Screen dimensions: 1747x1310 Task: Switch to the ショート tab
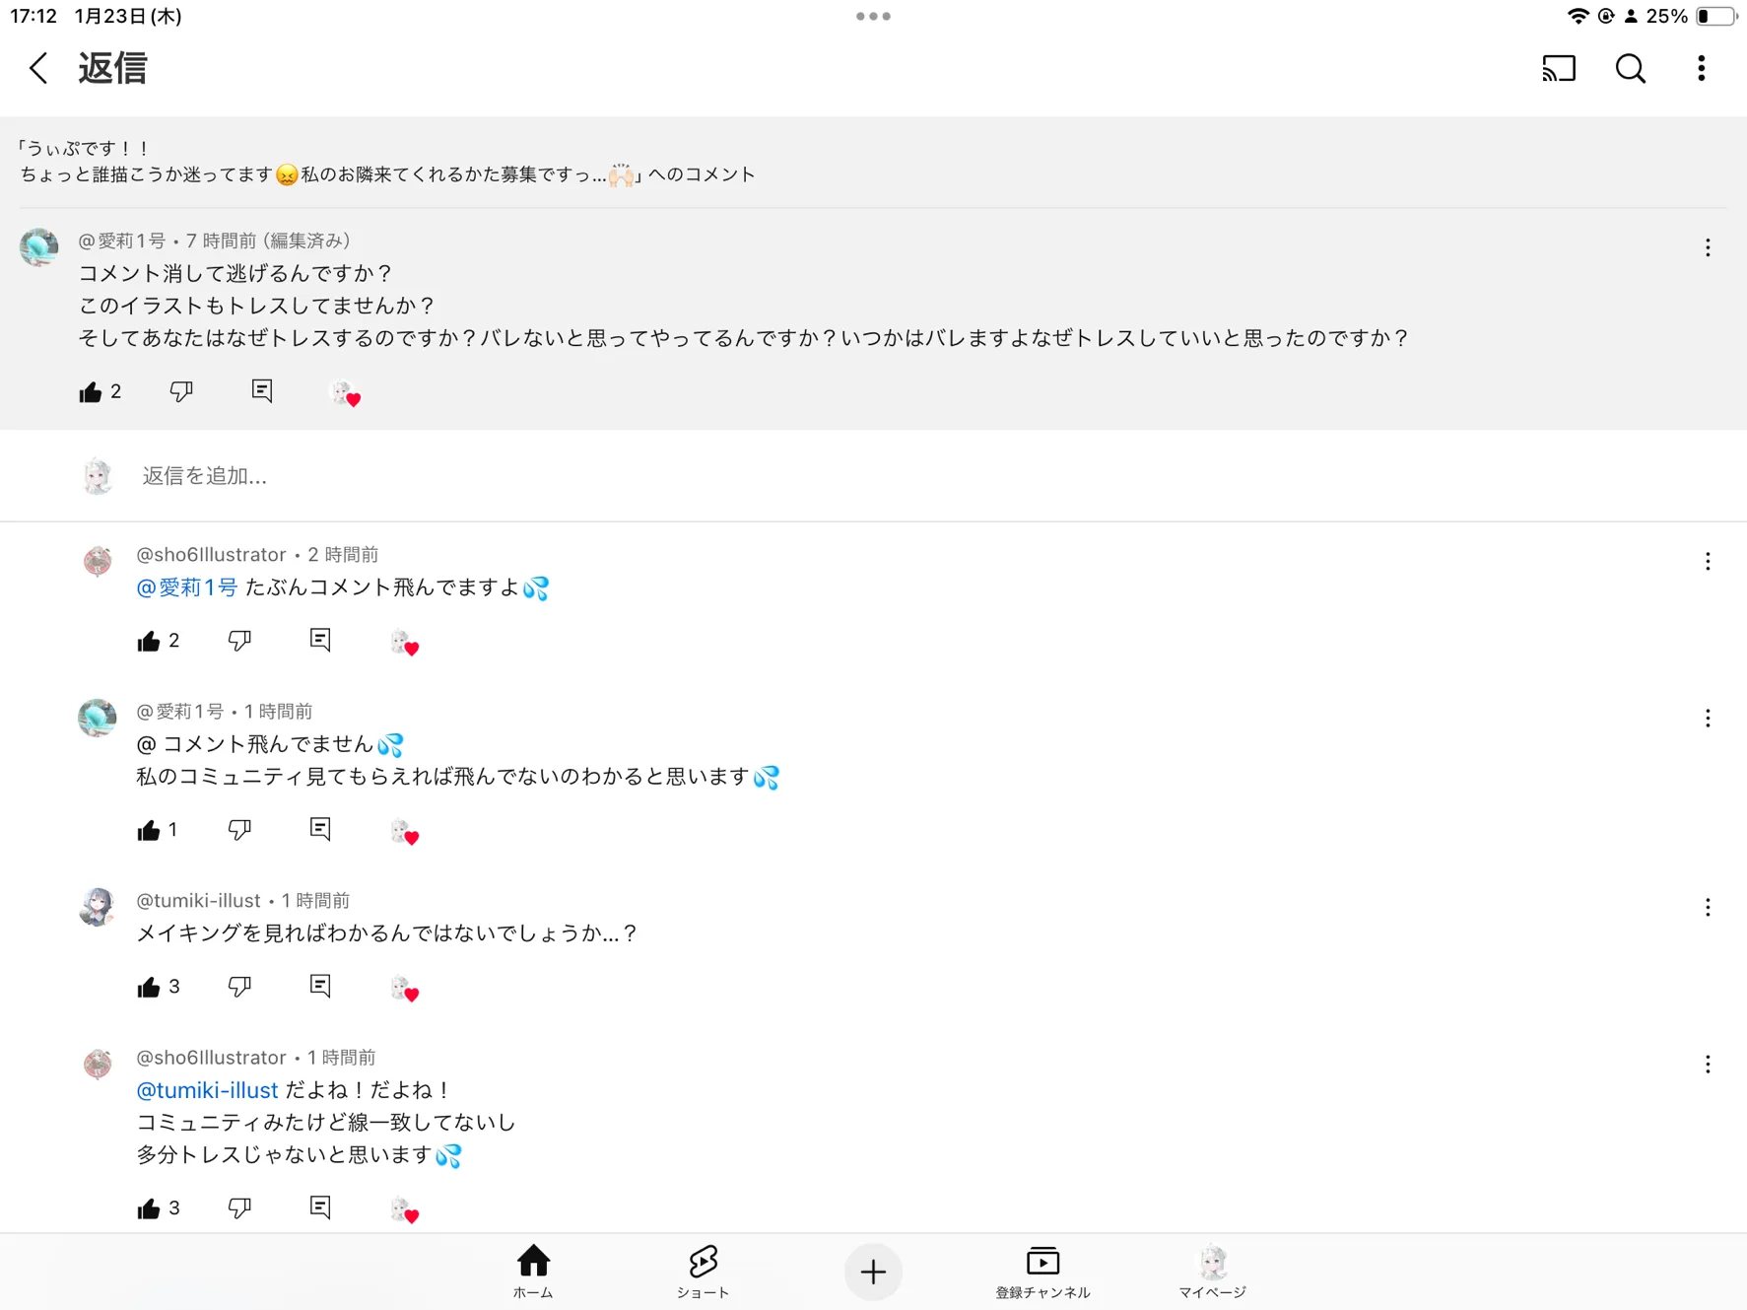pos(703,1272)
